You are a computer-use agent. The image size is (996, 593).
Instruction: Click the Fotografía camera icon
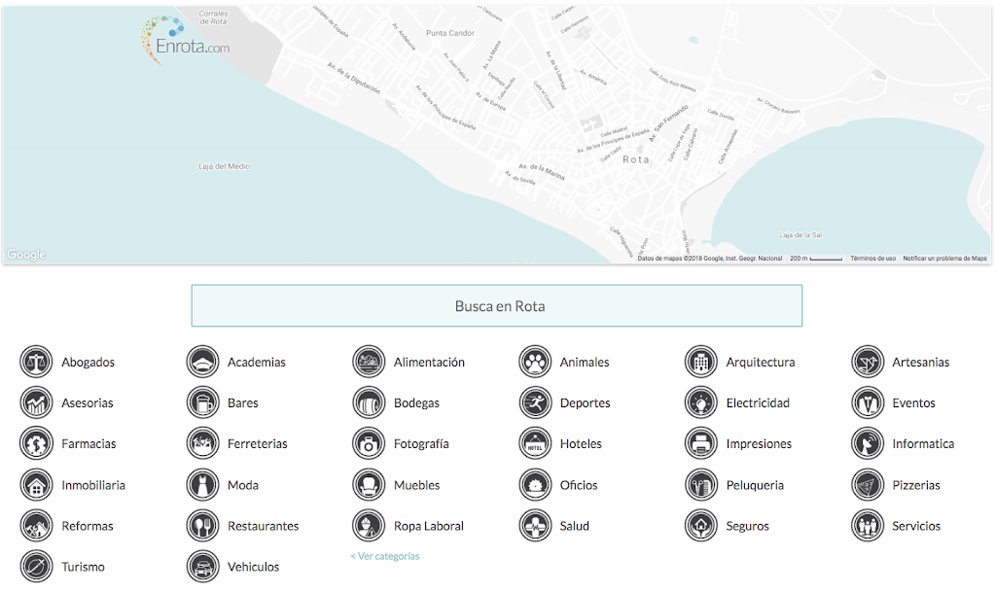369,443
